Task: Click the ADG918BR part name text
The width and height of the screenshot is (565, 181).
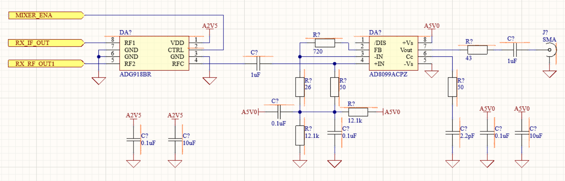Action: point(136,74)
